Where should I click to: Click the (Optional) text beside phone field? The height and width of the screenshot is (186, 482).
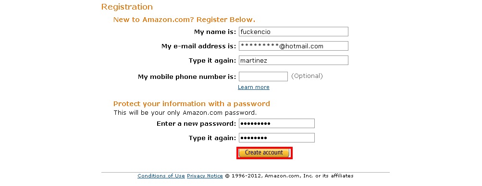pyautogui.click(x=307, y=76)
